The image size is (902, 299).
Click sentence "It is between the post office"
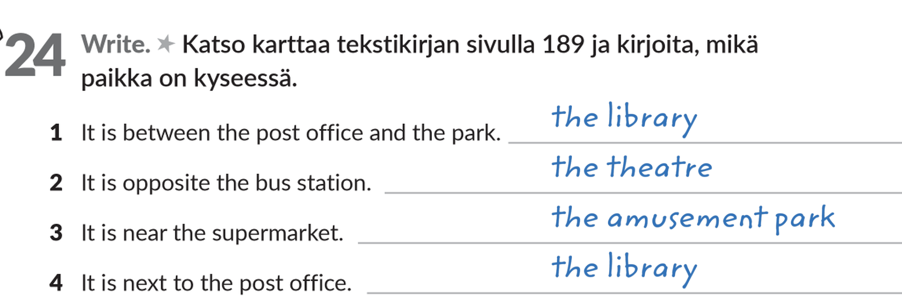tap(290, 133)
